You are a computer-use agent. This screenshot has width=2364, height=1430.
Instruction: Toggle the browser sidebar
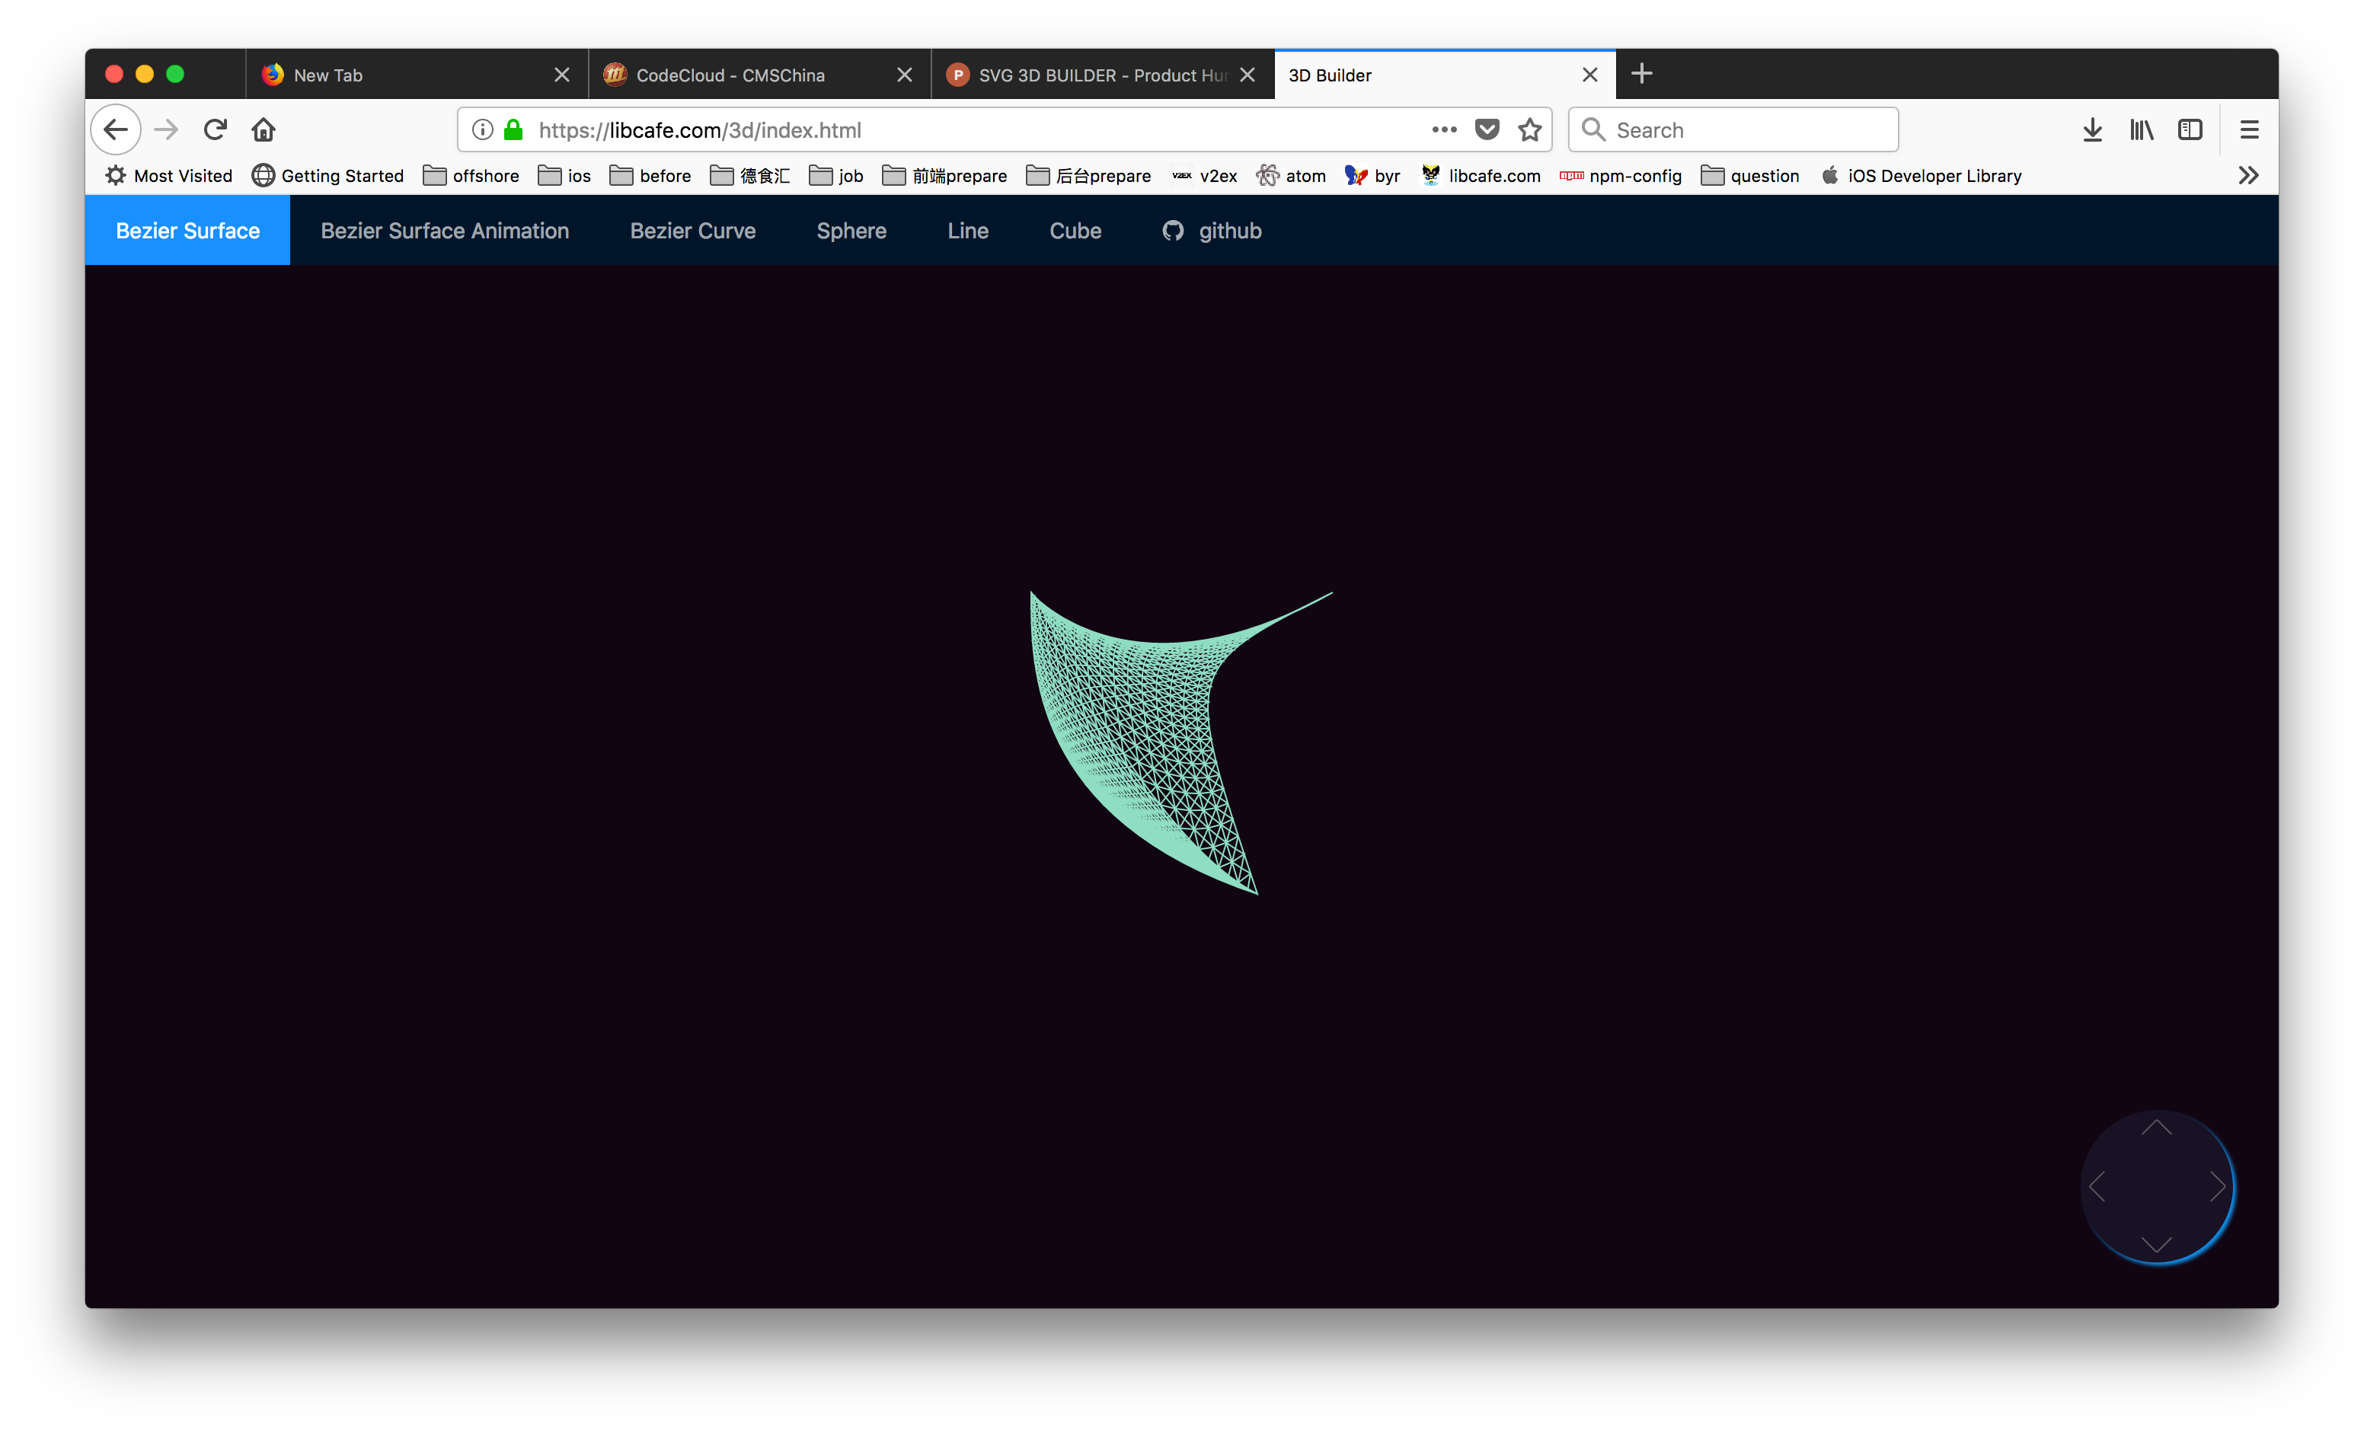point(2190,129)
